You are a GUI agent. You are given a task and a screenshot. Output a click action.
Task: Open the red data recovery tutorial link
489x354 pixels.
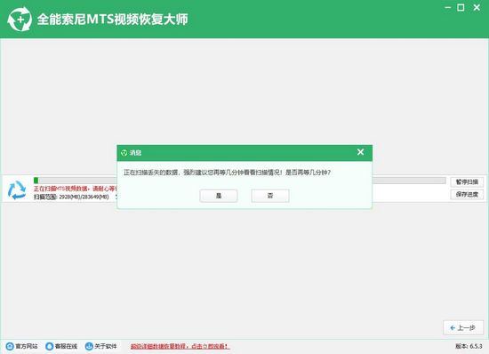pyautogui.click(x=180, y=346)
